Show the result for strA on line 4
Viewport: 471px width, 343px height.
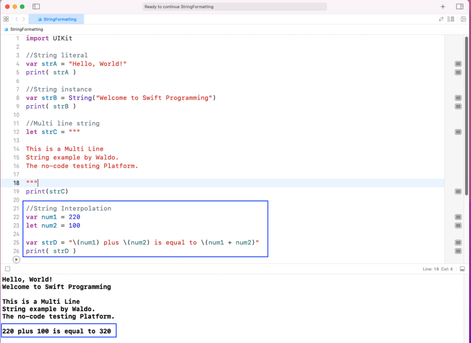458,64
